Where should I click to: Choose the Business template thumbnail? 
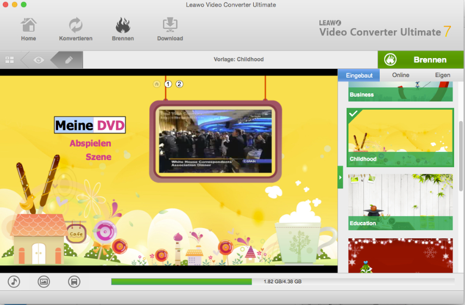[400, 92]
